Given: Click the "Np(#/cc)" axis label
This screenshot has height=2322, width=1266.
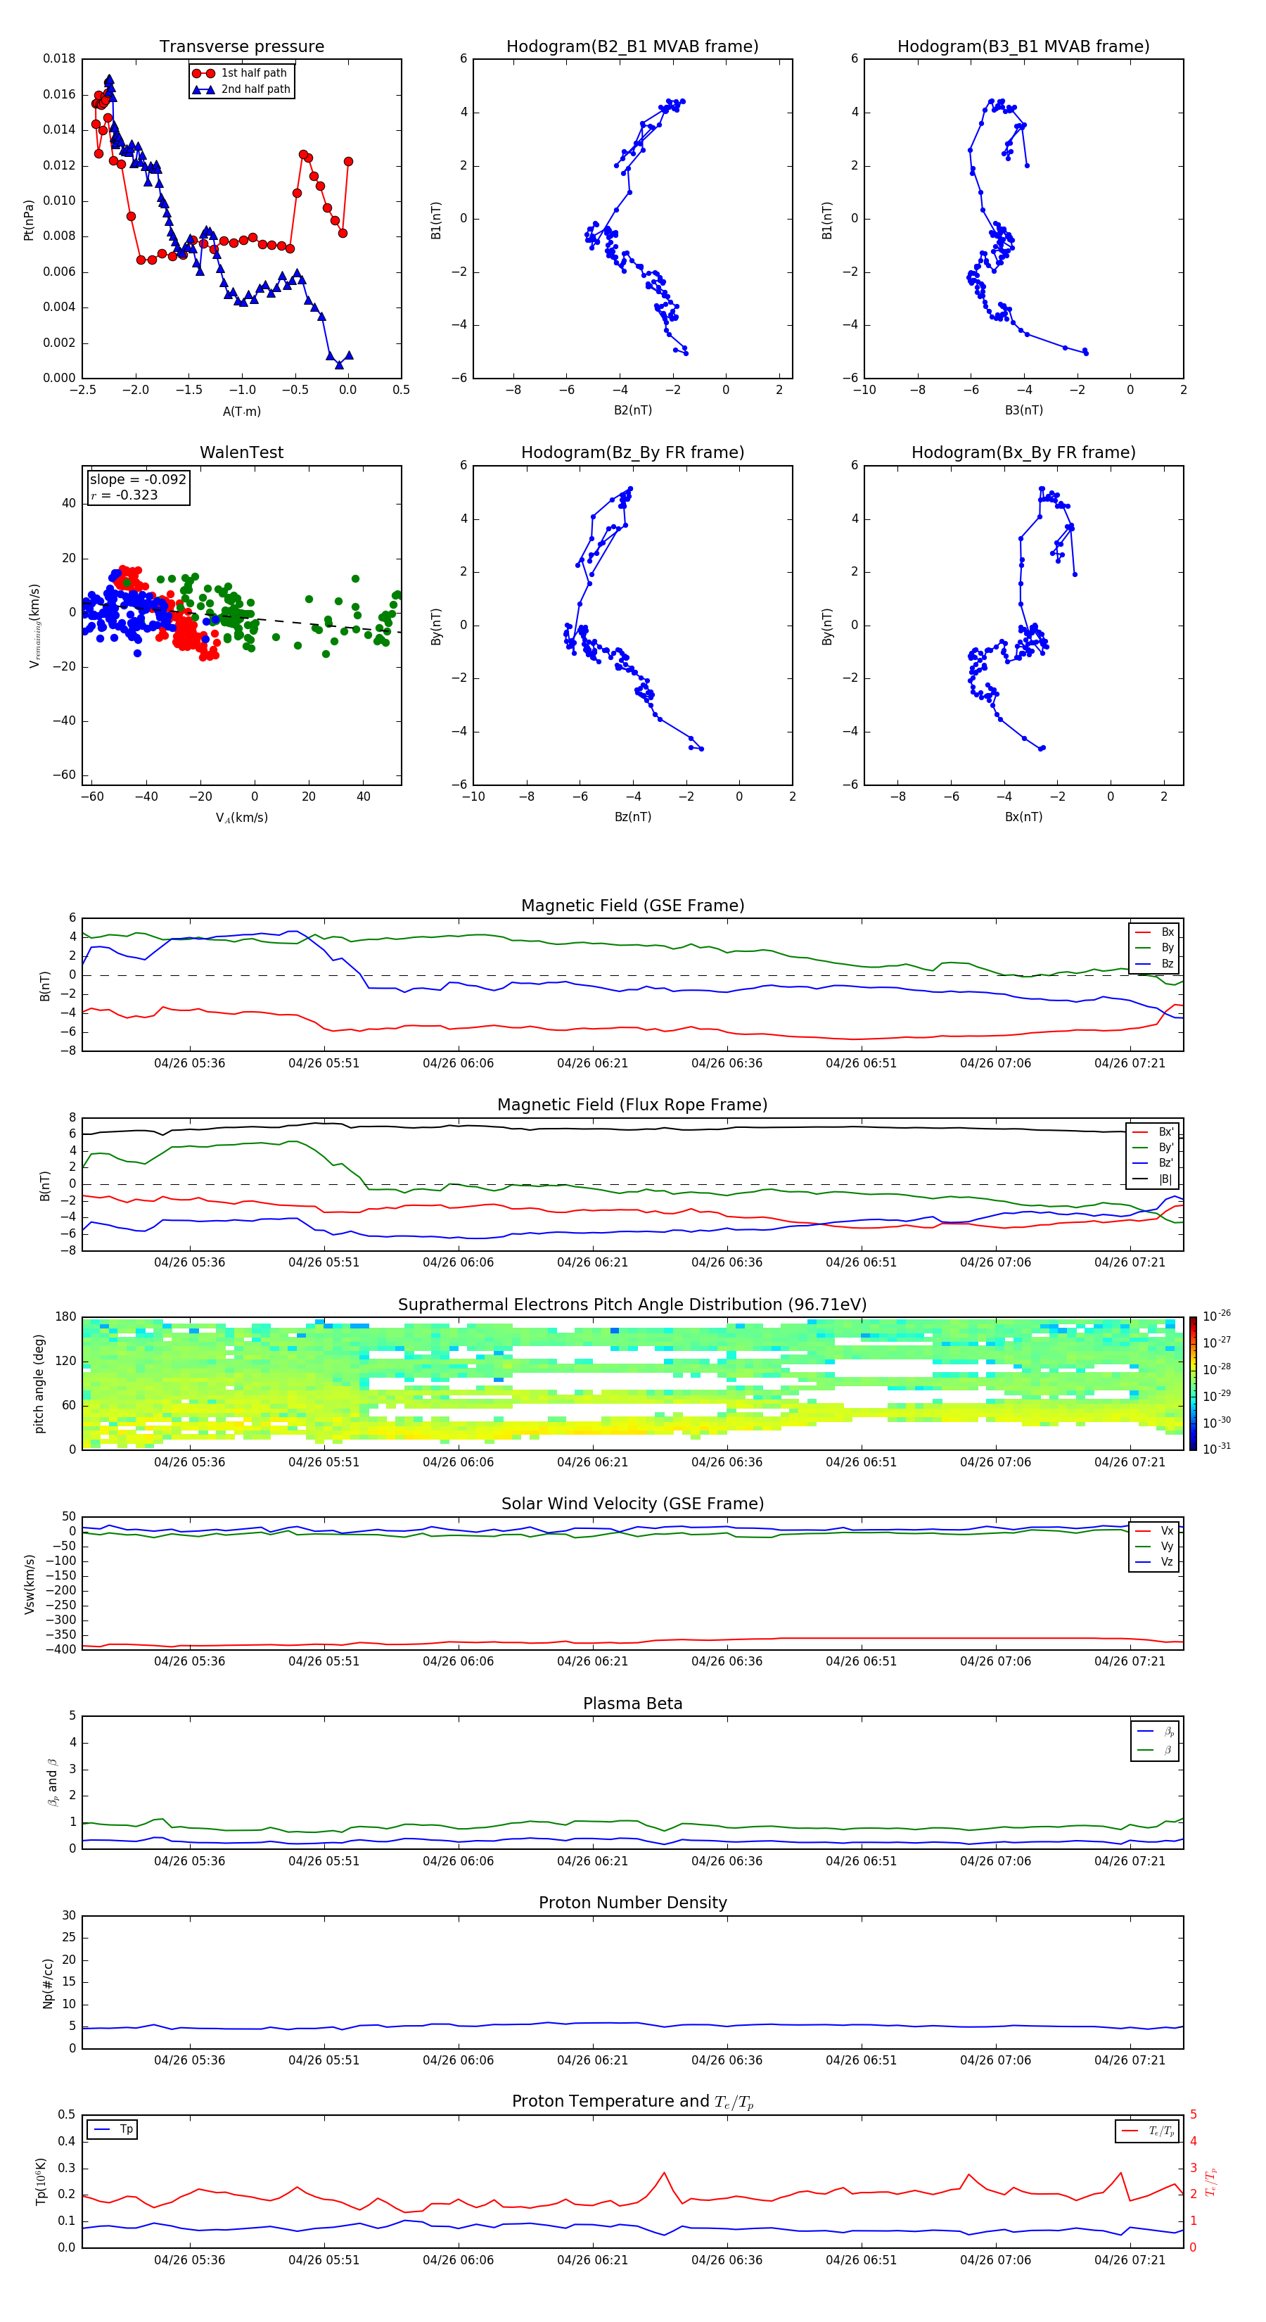Looking at the screenshot, I should [48, 1983].
